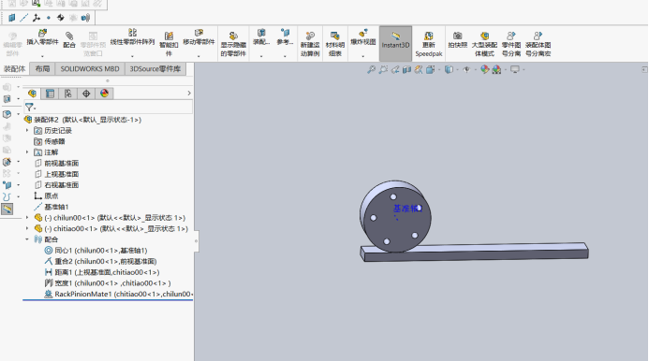Open View Settings monitor icon dropdown

(x=515, y=69)
